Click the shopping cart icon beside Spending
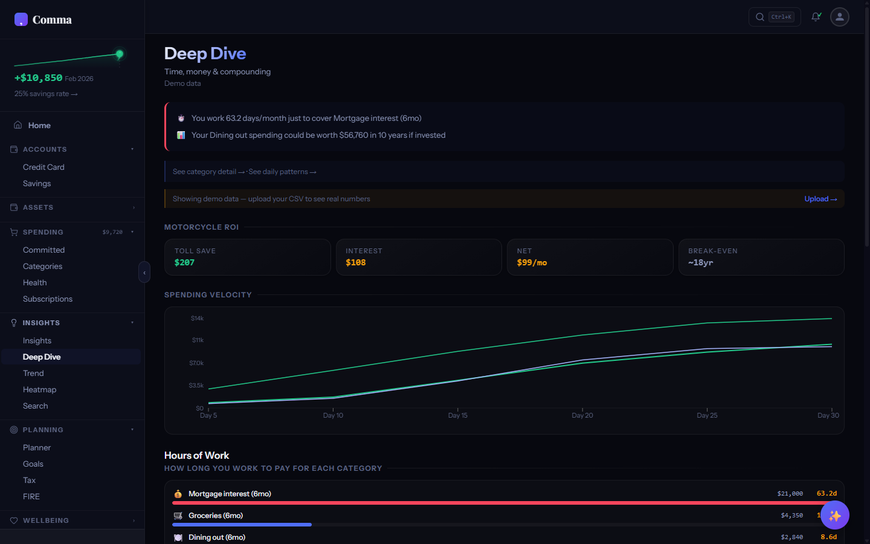 click(x=13, y=232)
